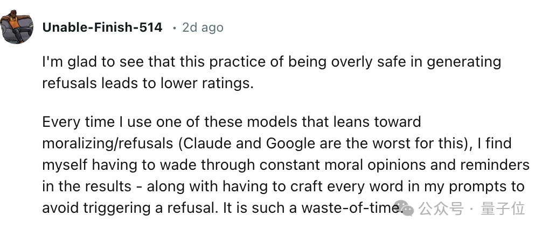Open the Unable-Finish-514 user avatar
542x230 pixels.
pos(17,27)
